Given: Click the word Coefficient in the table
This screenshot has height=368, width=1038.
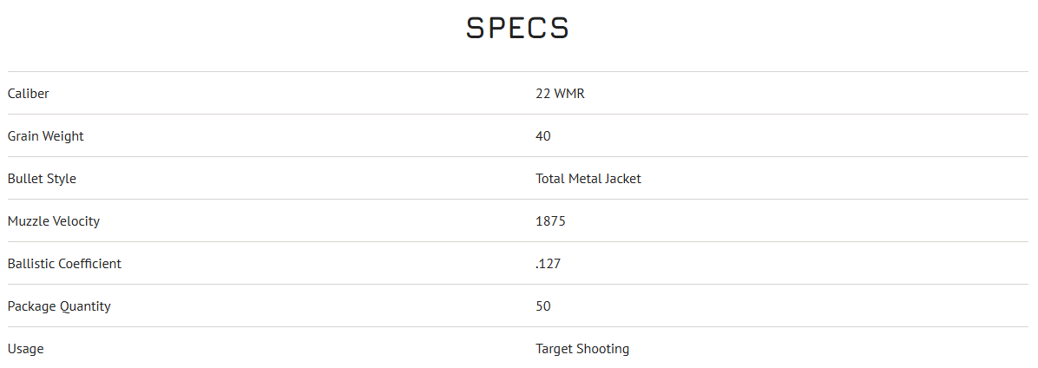Looking at the screenshot, I should [x=89, y=264].
